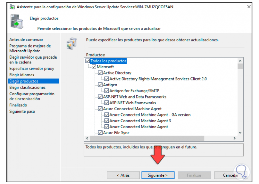Toggle the Antigen category checkbox

click(x=100, y=85)
